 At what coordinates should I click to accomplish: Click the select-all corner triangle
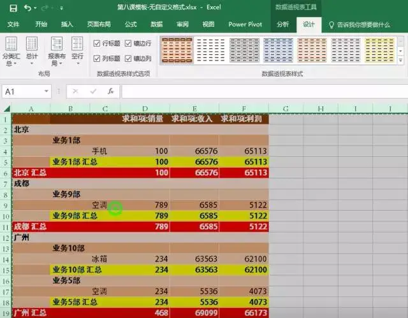(6, 108)
